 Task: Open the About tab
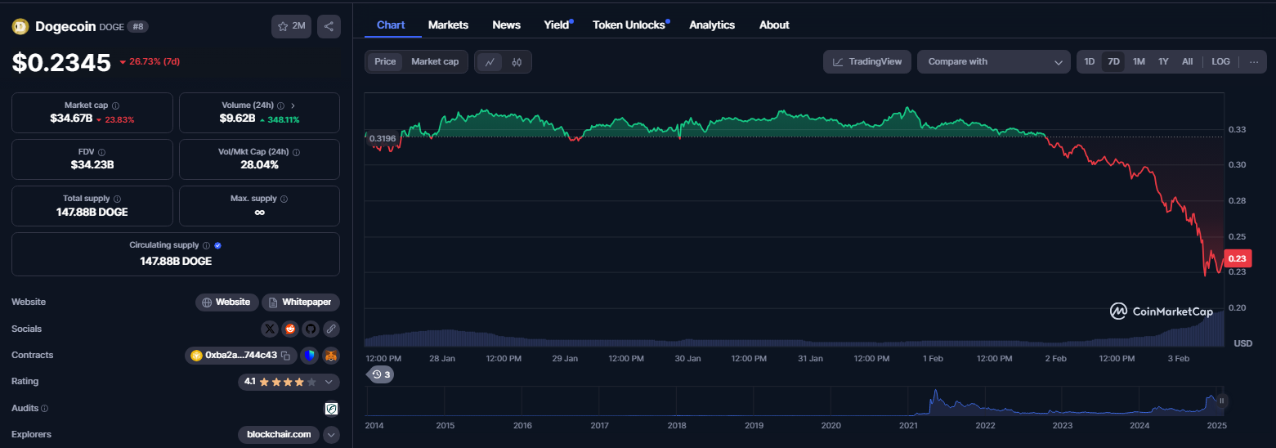click(x=774, y=25)
